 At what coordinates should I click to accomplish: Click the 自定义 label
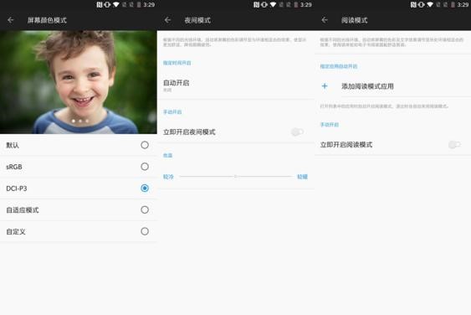pyautogui.click(x=16, y=232)
